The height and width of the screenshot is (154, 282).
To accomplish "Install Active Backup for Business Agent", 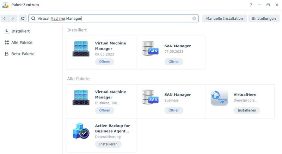I will 108,144.
